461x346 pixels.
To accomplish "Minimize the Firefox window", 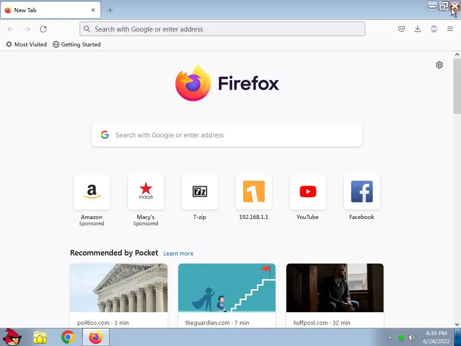I will pos(432,6).
